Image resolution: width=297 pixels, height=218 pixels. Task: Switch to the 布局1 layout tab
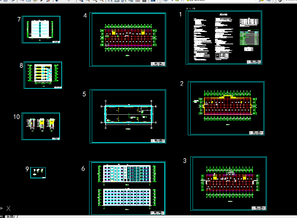tap(11, 217)
